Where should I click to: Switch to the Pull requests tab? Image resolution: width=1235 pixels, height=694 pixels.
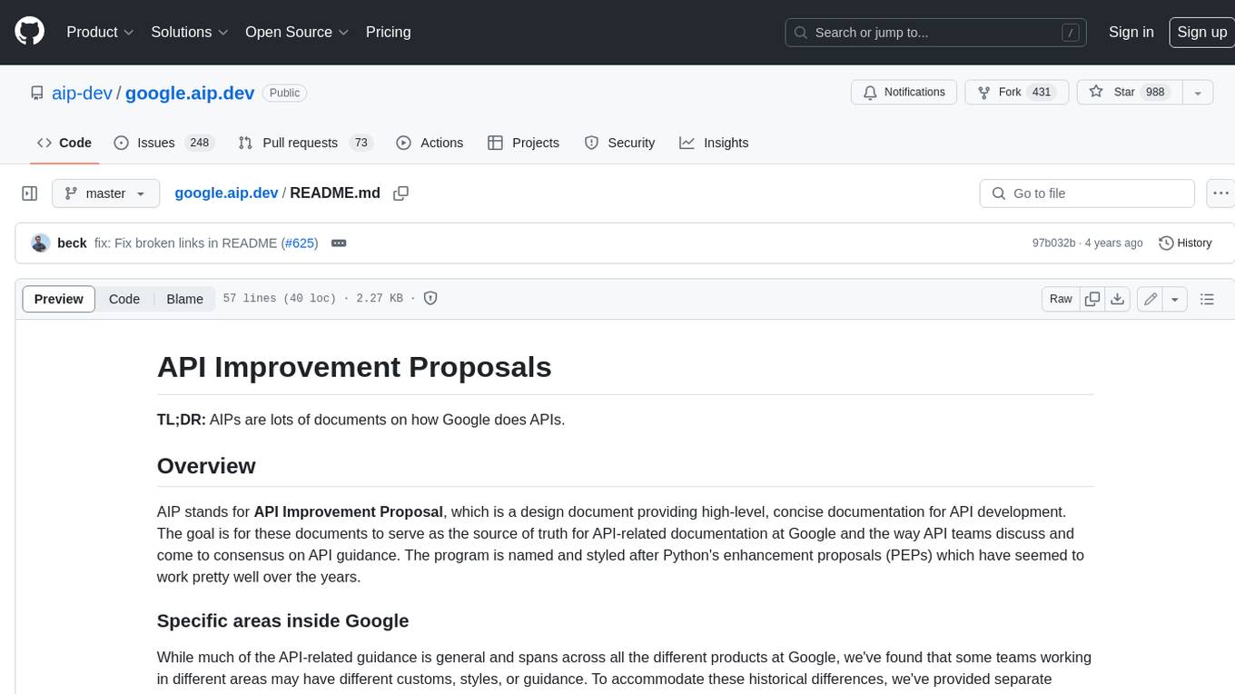[305, 143]
